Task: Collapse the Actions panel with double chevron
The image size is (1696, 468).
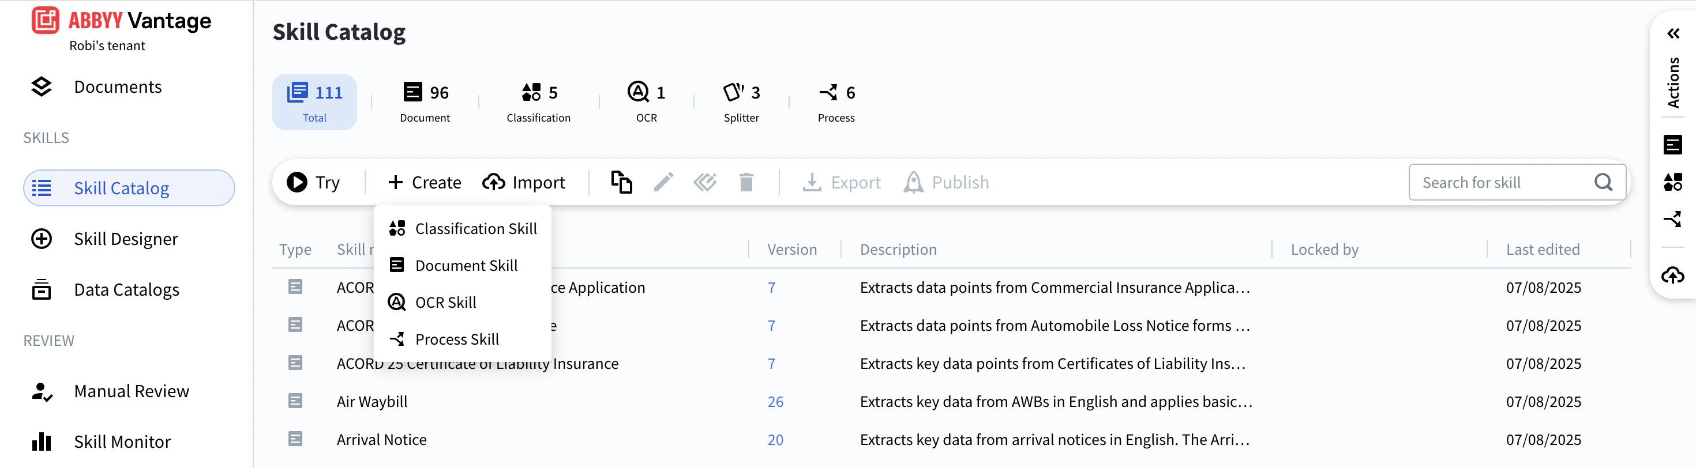Action: (x=1673, y=33)
